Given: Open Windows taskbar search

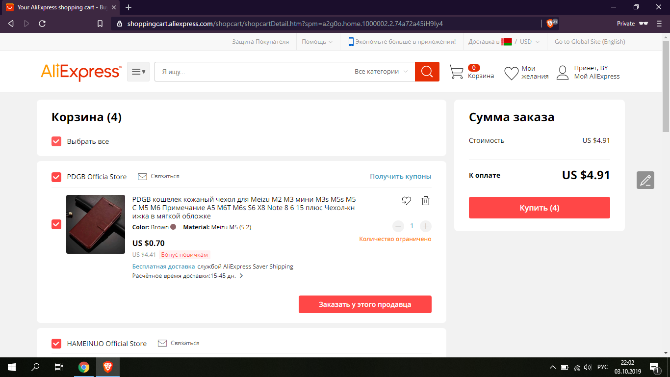Looking at the screenshot, I should (x=35, y=367).
